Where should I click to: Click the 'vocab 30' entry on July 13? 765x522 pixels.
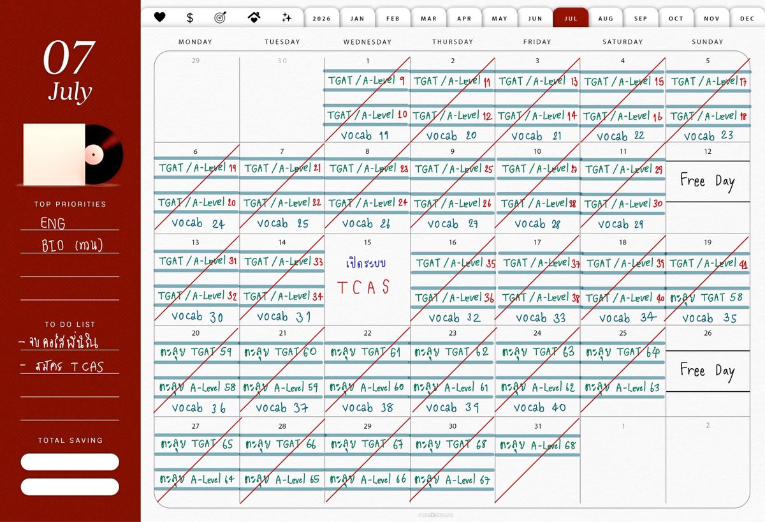197,316
